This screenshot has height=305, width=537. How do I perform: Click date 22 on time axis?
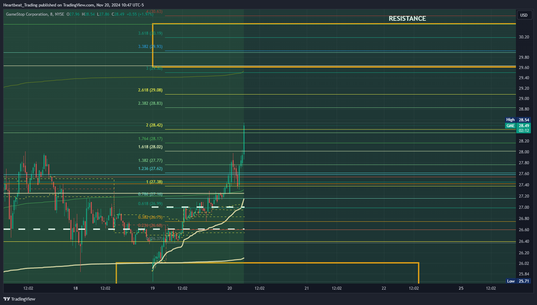coord(384,288)
